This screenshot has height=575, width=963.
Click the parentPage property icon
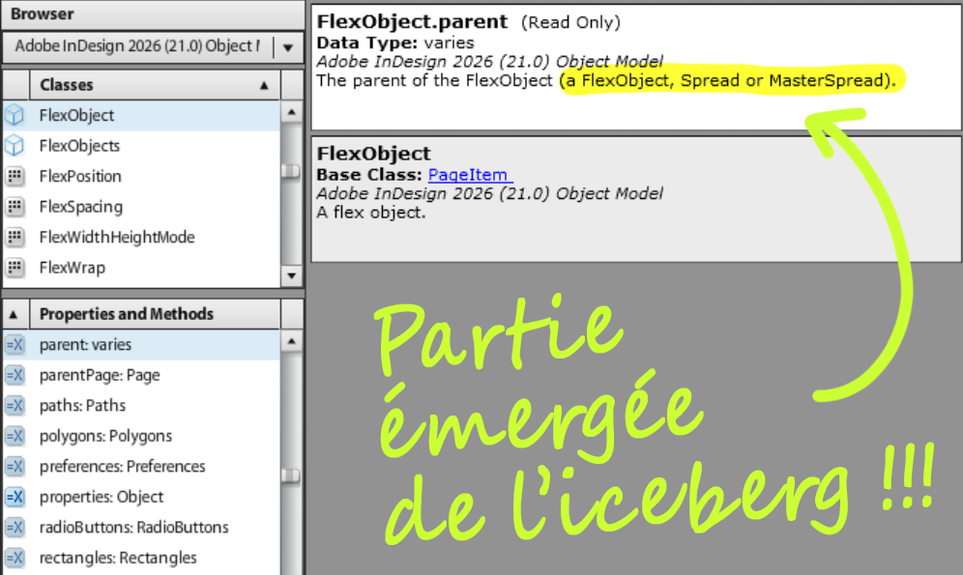pyautogui.click(x=15, y=375)
